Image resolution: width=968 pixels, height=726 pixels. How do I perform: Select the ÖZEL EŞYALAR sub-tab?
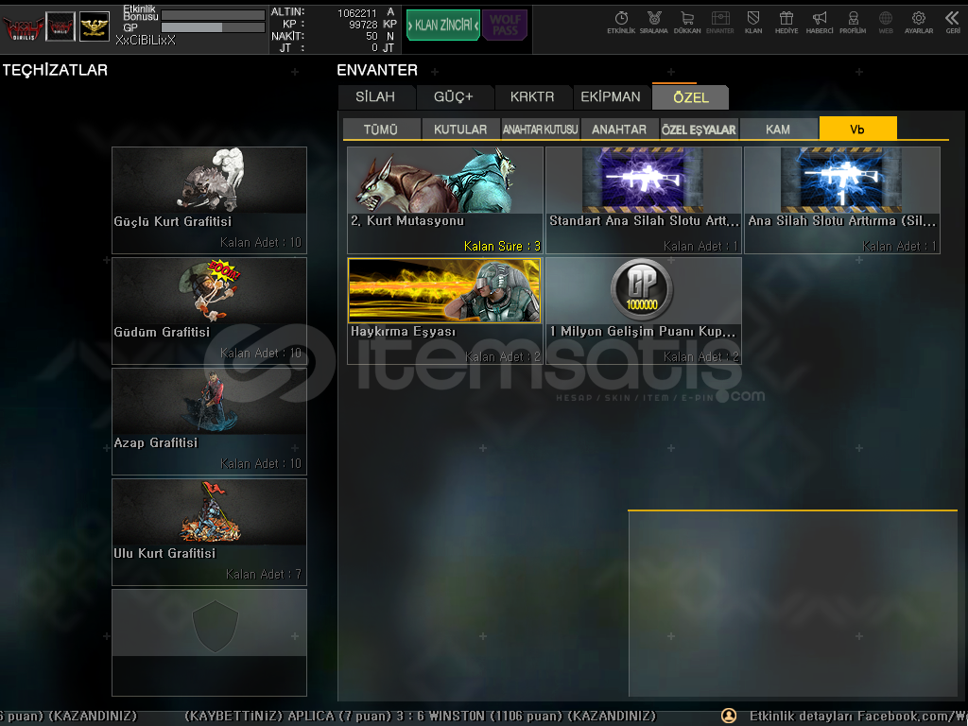(x=699, y=129)
